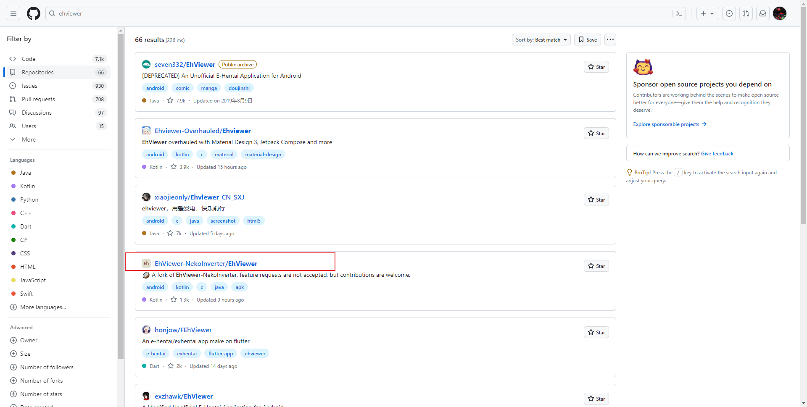Click flutter-app topic tag
This screenshot has width=807, height=407.
coord(221,354)
